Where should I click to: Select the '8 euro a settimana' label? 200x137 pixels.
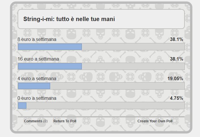pos(37,39)
